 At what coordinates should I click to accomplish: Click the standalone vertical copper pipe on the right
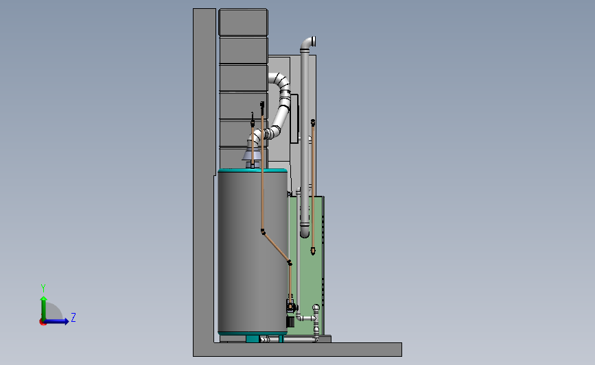[x=313, y=188]
